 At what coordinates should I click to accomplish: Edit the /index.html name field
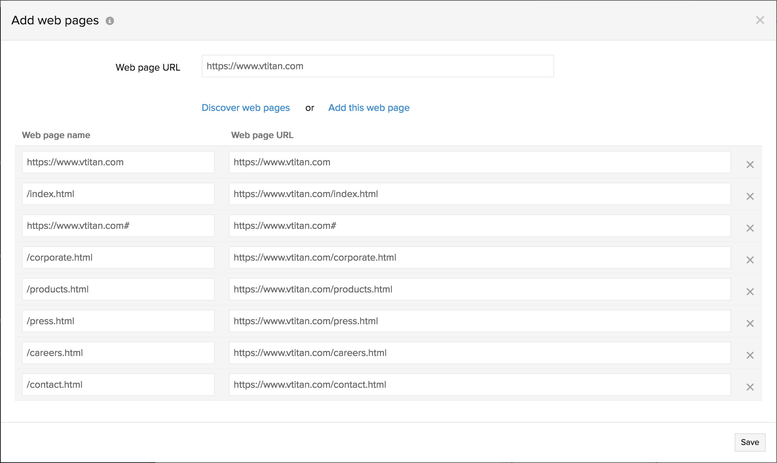coord(118,194)
